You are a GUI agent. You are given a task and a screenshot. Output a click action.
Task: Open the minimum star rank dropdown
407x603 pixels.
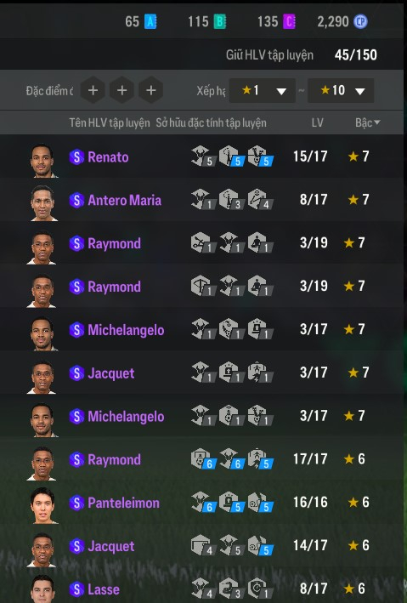(x=262, y=90)
